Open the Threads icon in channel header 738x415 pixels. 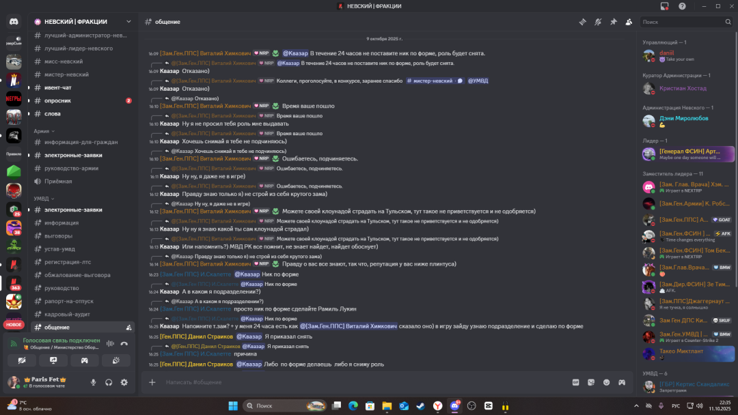click(x=583, y=22)
